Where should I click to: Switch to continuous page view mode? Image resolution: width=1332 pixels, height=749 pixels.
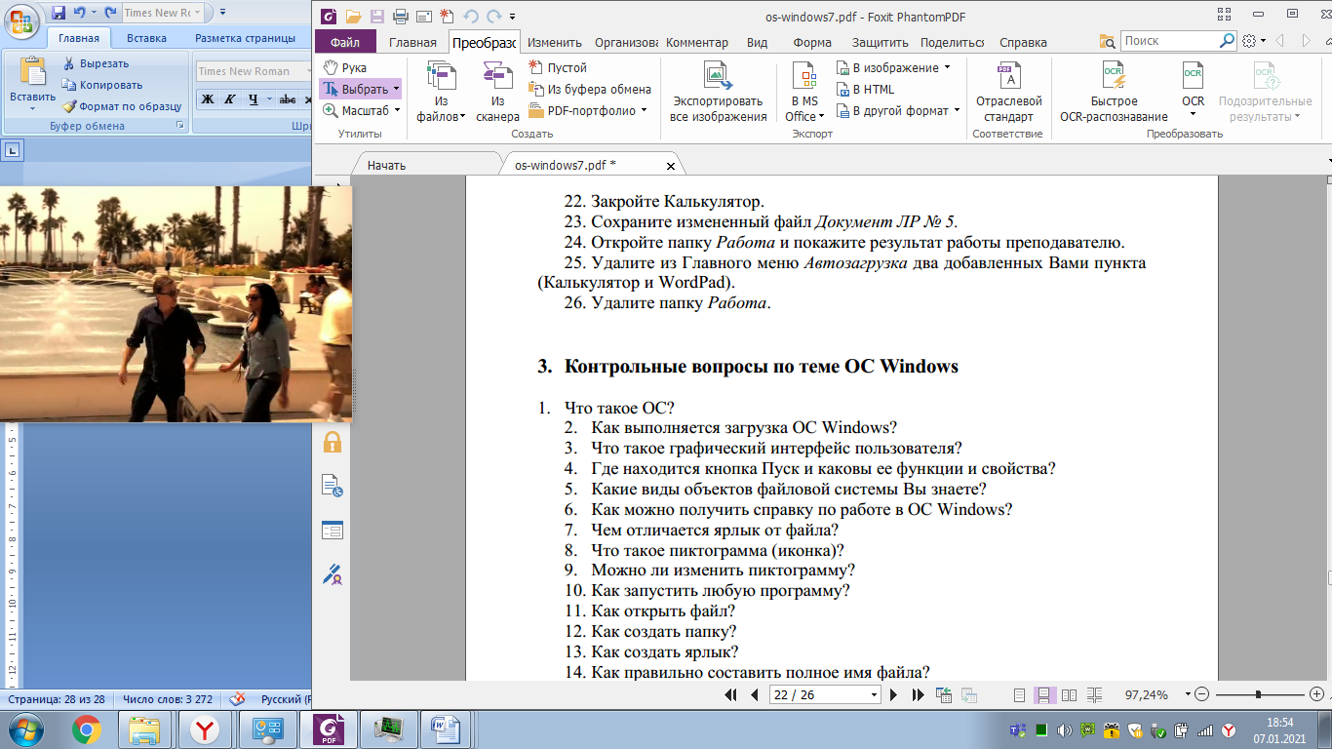1043,695
